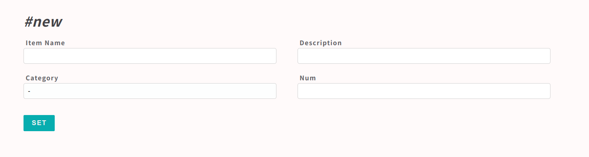Place cursor in the field under Item Name
This screenshot has height=157, width=589.
pyautogui.click(x=150, y=56)
